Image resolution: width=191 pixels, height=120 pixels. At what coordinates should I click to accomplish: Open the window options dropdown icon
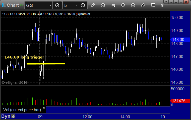[171, 2]
